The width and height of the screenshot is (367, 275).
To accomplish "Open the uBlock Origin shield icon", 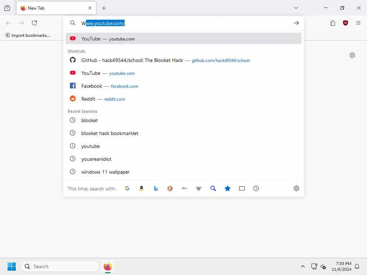I will pos(345,23).
